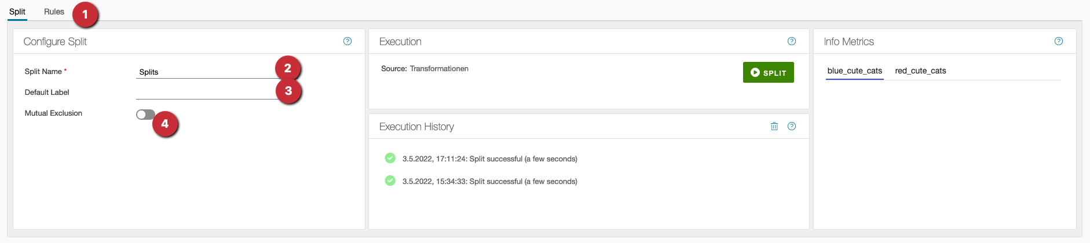Open help for Configure Split panel
This screenshot has width=1090, height=243.
tap(348, 41)
